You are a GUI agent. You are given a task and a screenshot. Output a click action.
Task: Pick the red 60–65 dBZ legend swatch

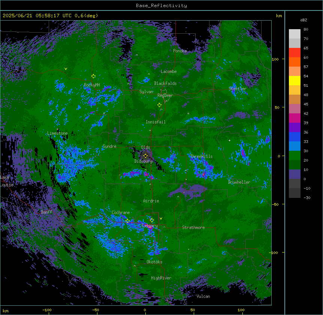tap(295, 53)
